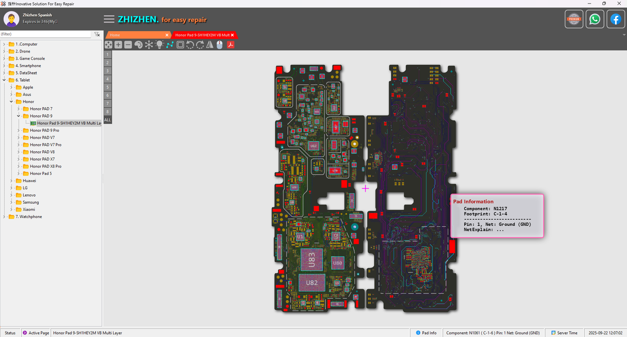This screenshot has height=337, width=627.
Task: Click the Premium badge icon
Action: click(x=574, y=19)
